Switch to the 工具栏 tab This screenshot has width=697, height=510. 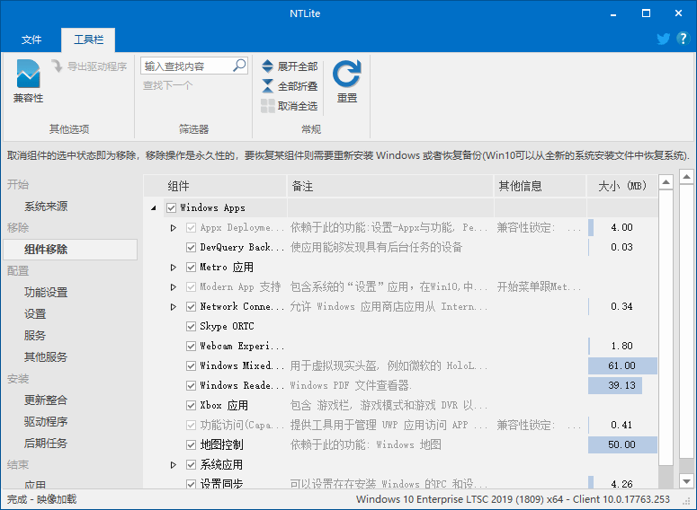tap(88, 40)
